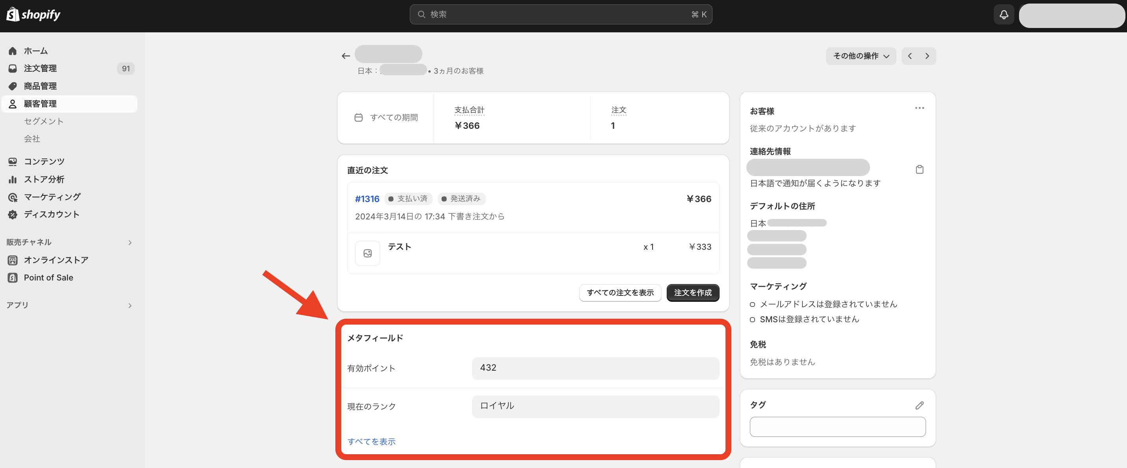Edit tags with the pencil icon

pos(919,405)
